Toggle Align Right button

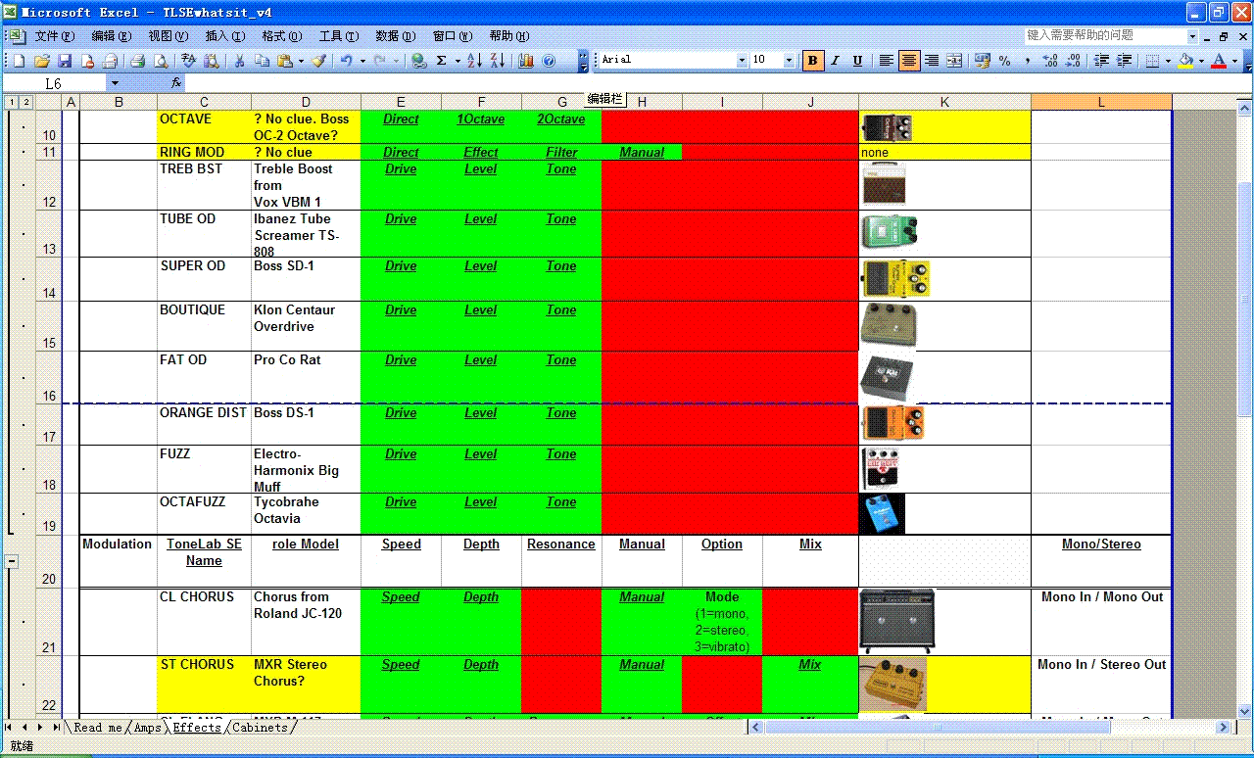click(x=932, y=61)
